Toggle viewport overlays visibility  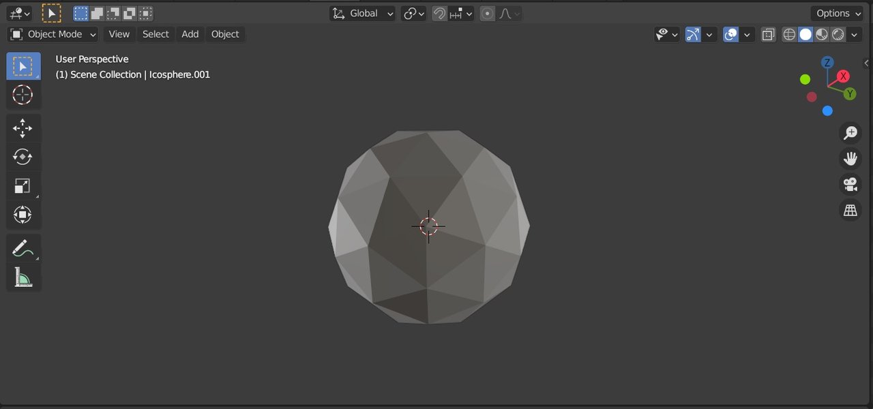[x=731, y=34]
